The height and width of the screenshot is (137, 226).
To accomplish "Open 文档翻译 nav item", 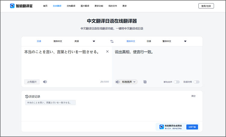I will point(71,6).
